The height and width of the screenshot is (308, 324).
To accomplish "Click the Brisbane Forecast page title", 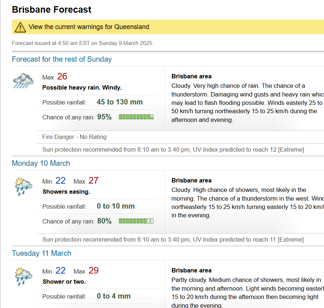I will [52, 9].
